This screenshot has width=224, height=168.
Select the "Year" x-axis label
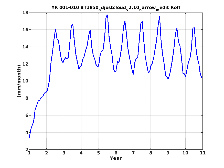click(x=116, y=158)
